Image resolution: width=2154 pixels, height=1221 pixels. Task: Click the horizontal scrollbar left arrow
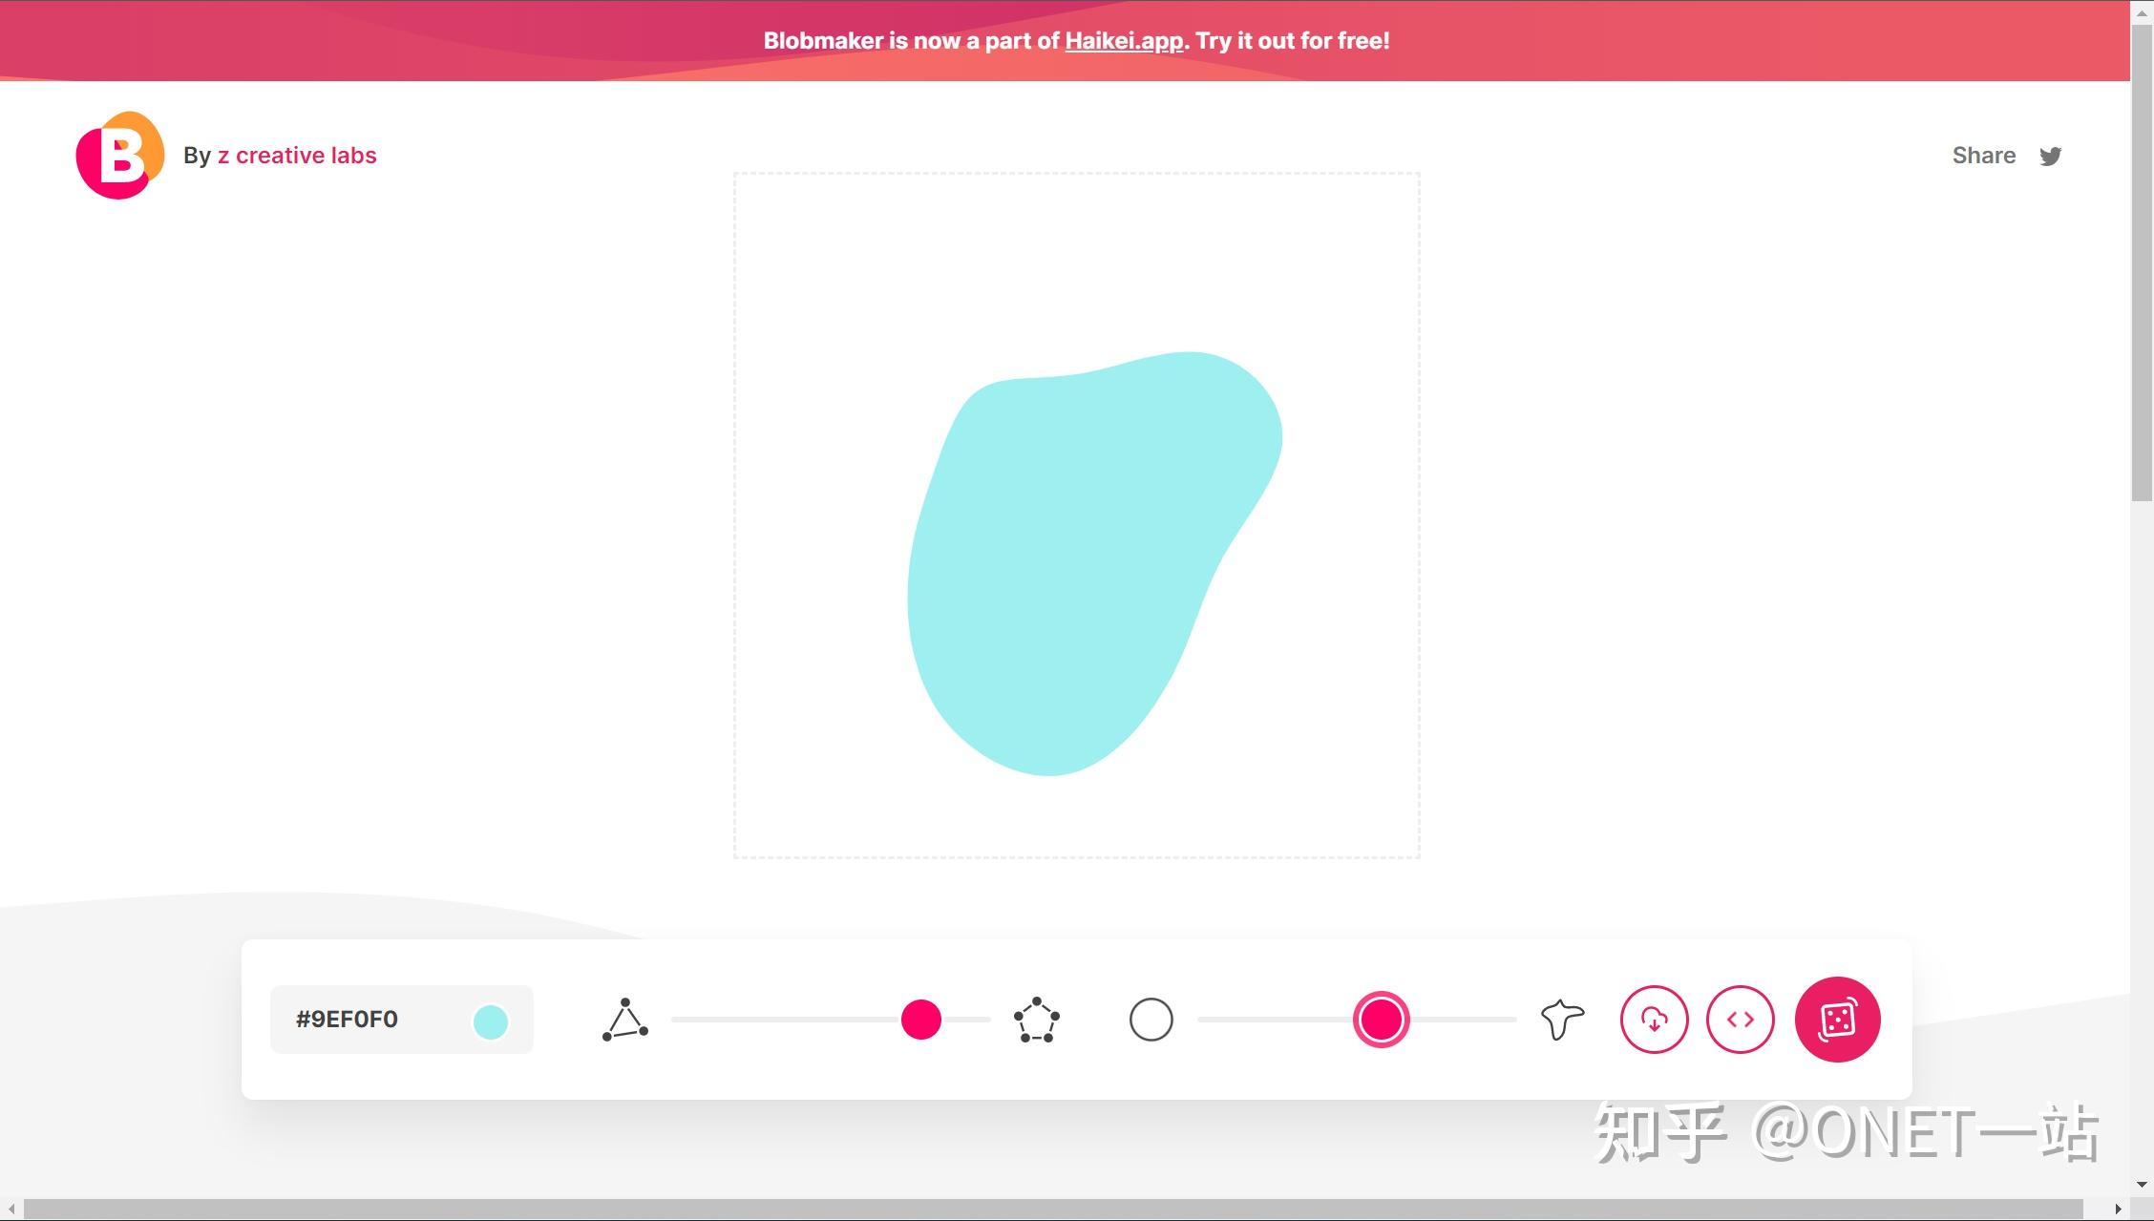point(10,1205)
